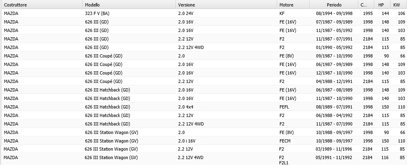Select the Station Wagon 2.2 12V 4WD row
This screenshot has height=168, width=408.
pos(204,159)
